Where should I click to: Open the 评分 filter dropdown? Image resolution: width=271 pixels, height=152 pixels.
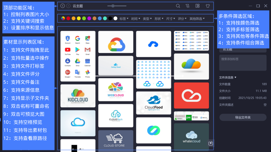tap(182, 18)
